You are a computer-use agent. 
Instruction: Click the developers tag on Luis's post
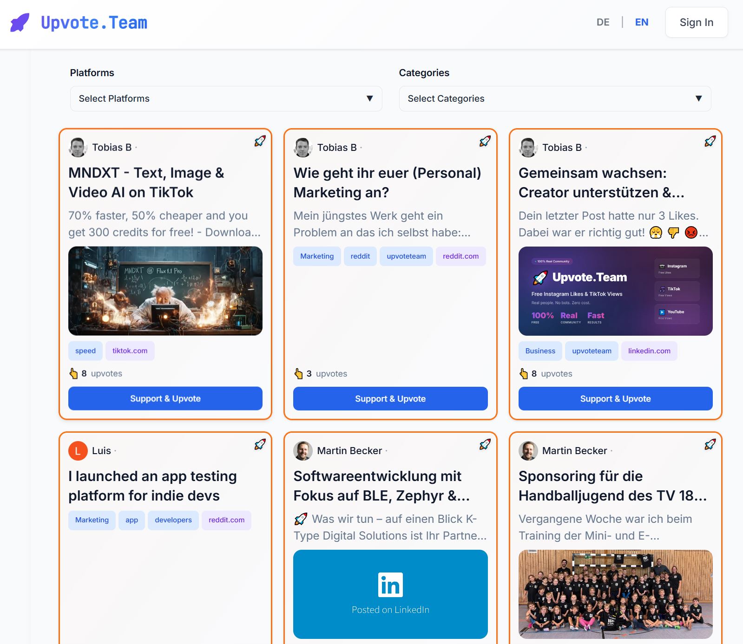[x=173, y=520]
